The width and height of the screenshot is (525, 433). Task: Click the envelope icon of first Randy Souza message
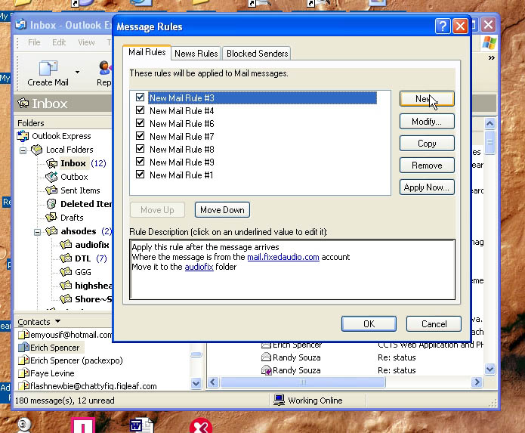(x=266, y=357)
